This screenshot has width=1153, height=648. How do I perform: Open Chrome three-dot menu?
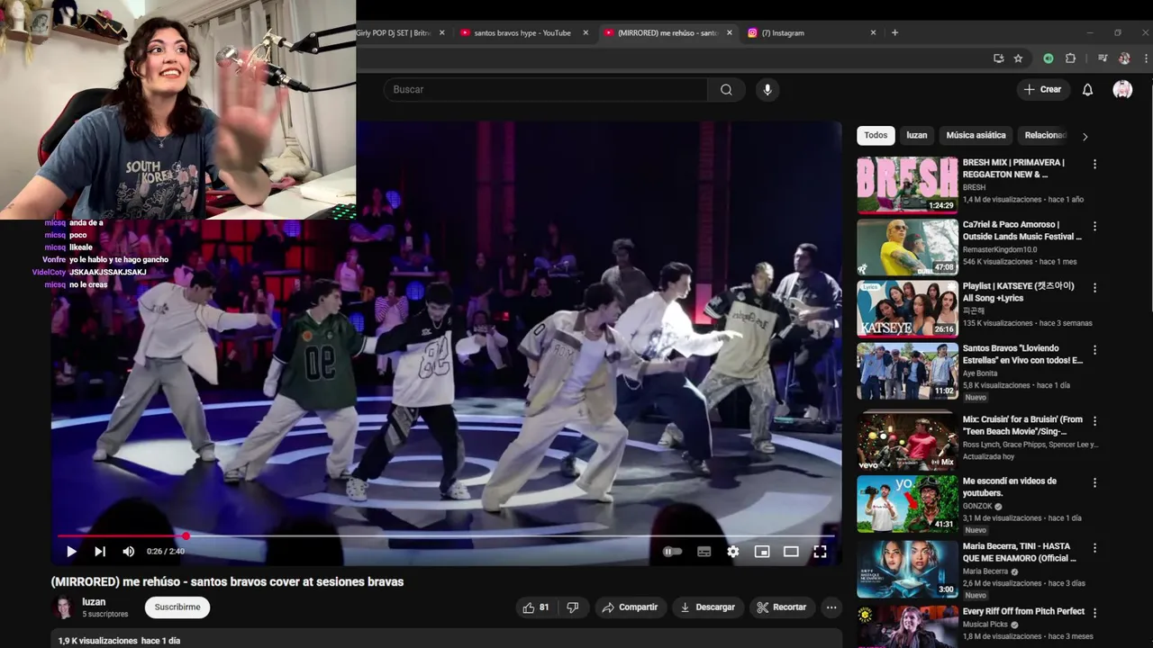click(1146, 58)
